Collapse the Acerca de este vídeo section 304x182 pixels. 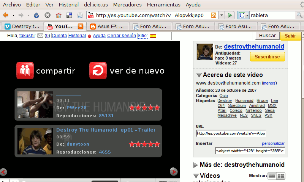199,75
